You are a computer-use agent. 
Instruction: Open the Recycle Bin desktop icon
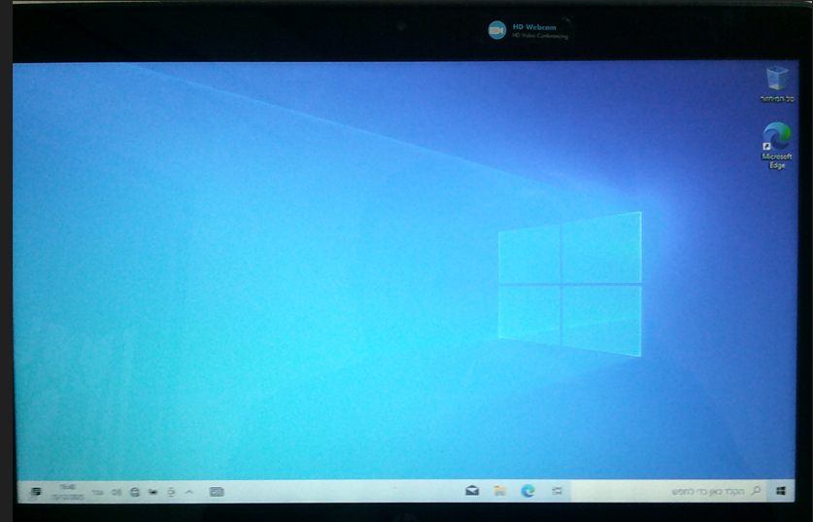[x=776, y=78]
